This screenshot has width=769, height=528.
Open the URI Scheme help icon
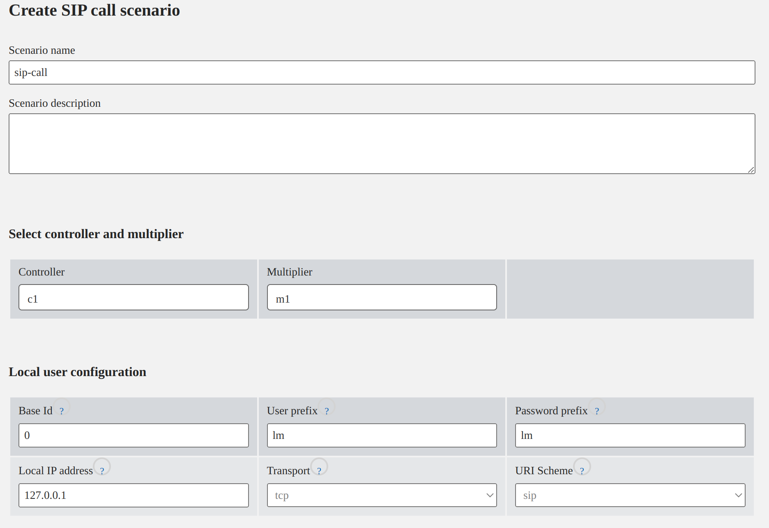(582, 471)
